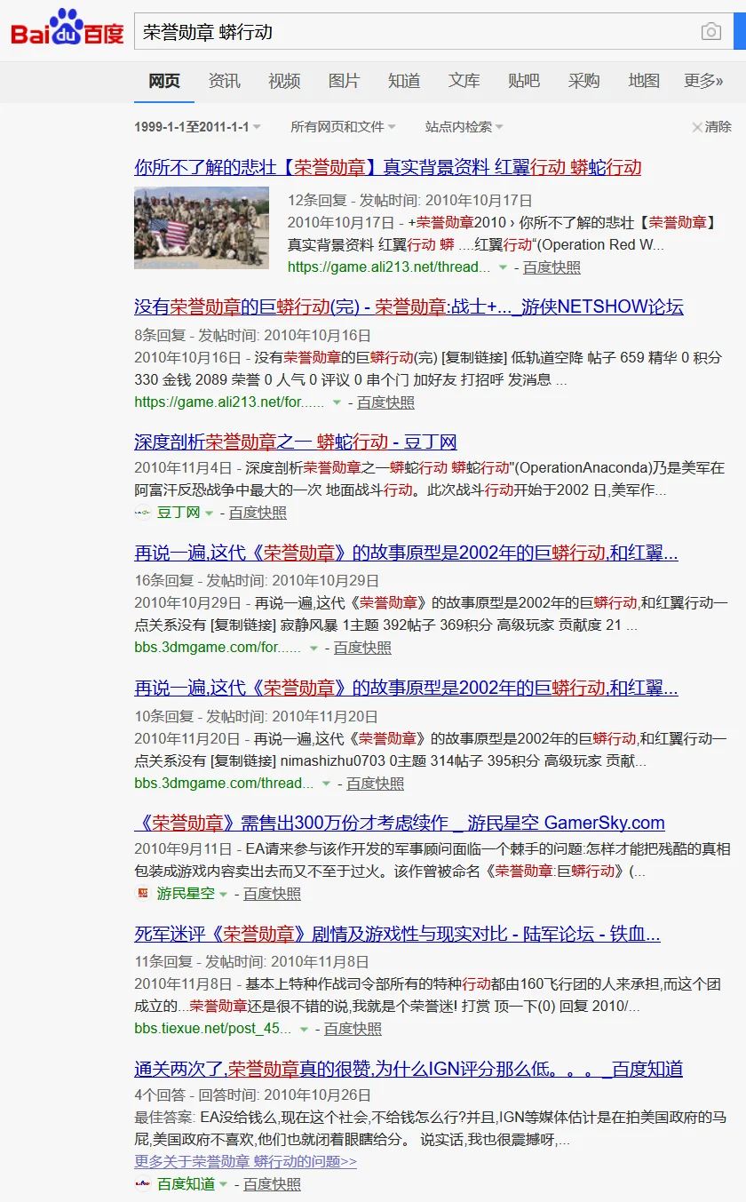Click 更多关于荣誉勋章 蟒行动的问题>> link

pos(245,1161)
